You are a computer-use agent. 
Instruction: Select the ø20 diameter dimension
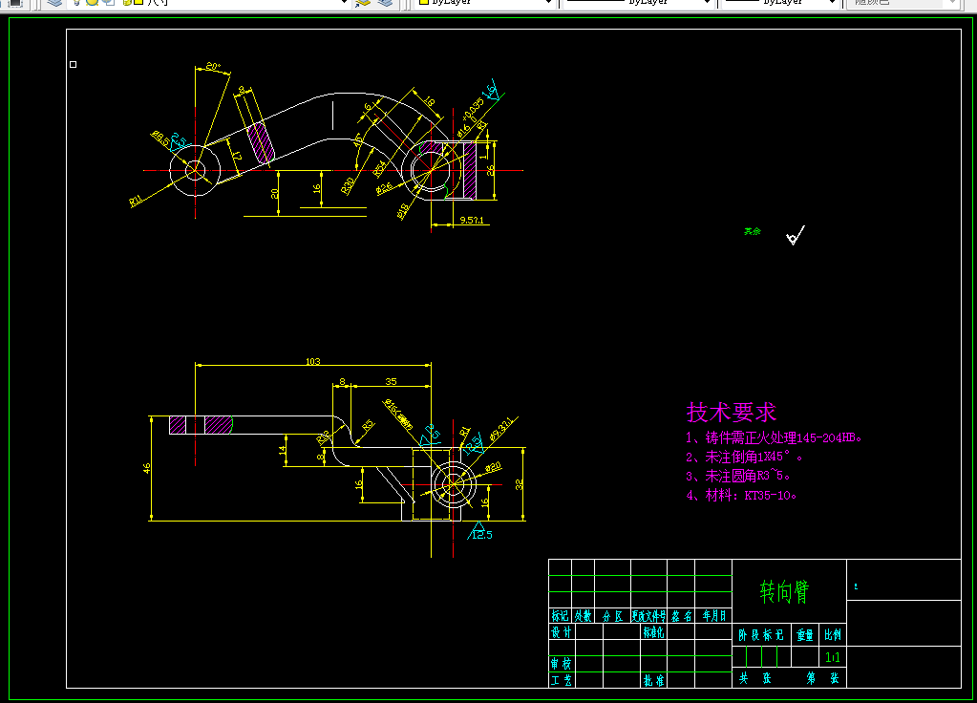click(x=492, y=467)
